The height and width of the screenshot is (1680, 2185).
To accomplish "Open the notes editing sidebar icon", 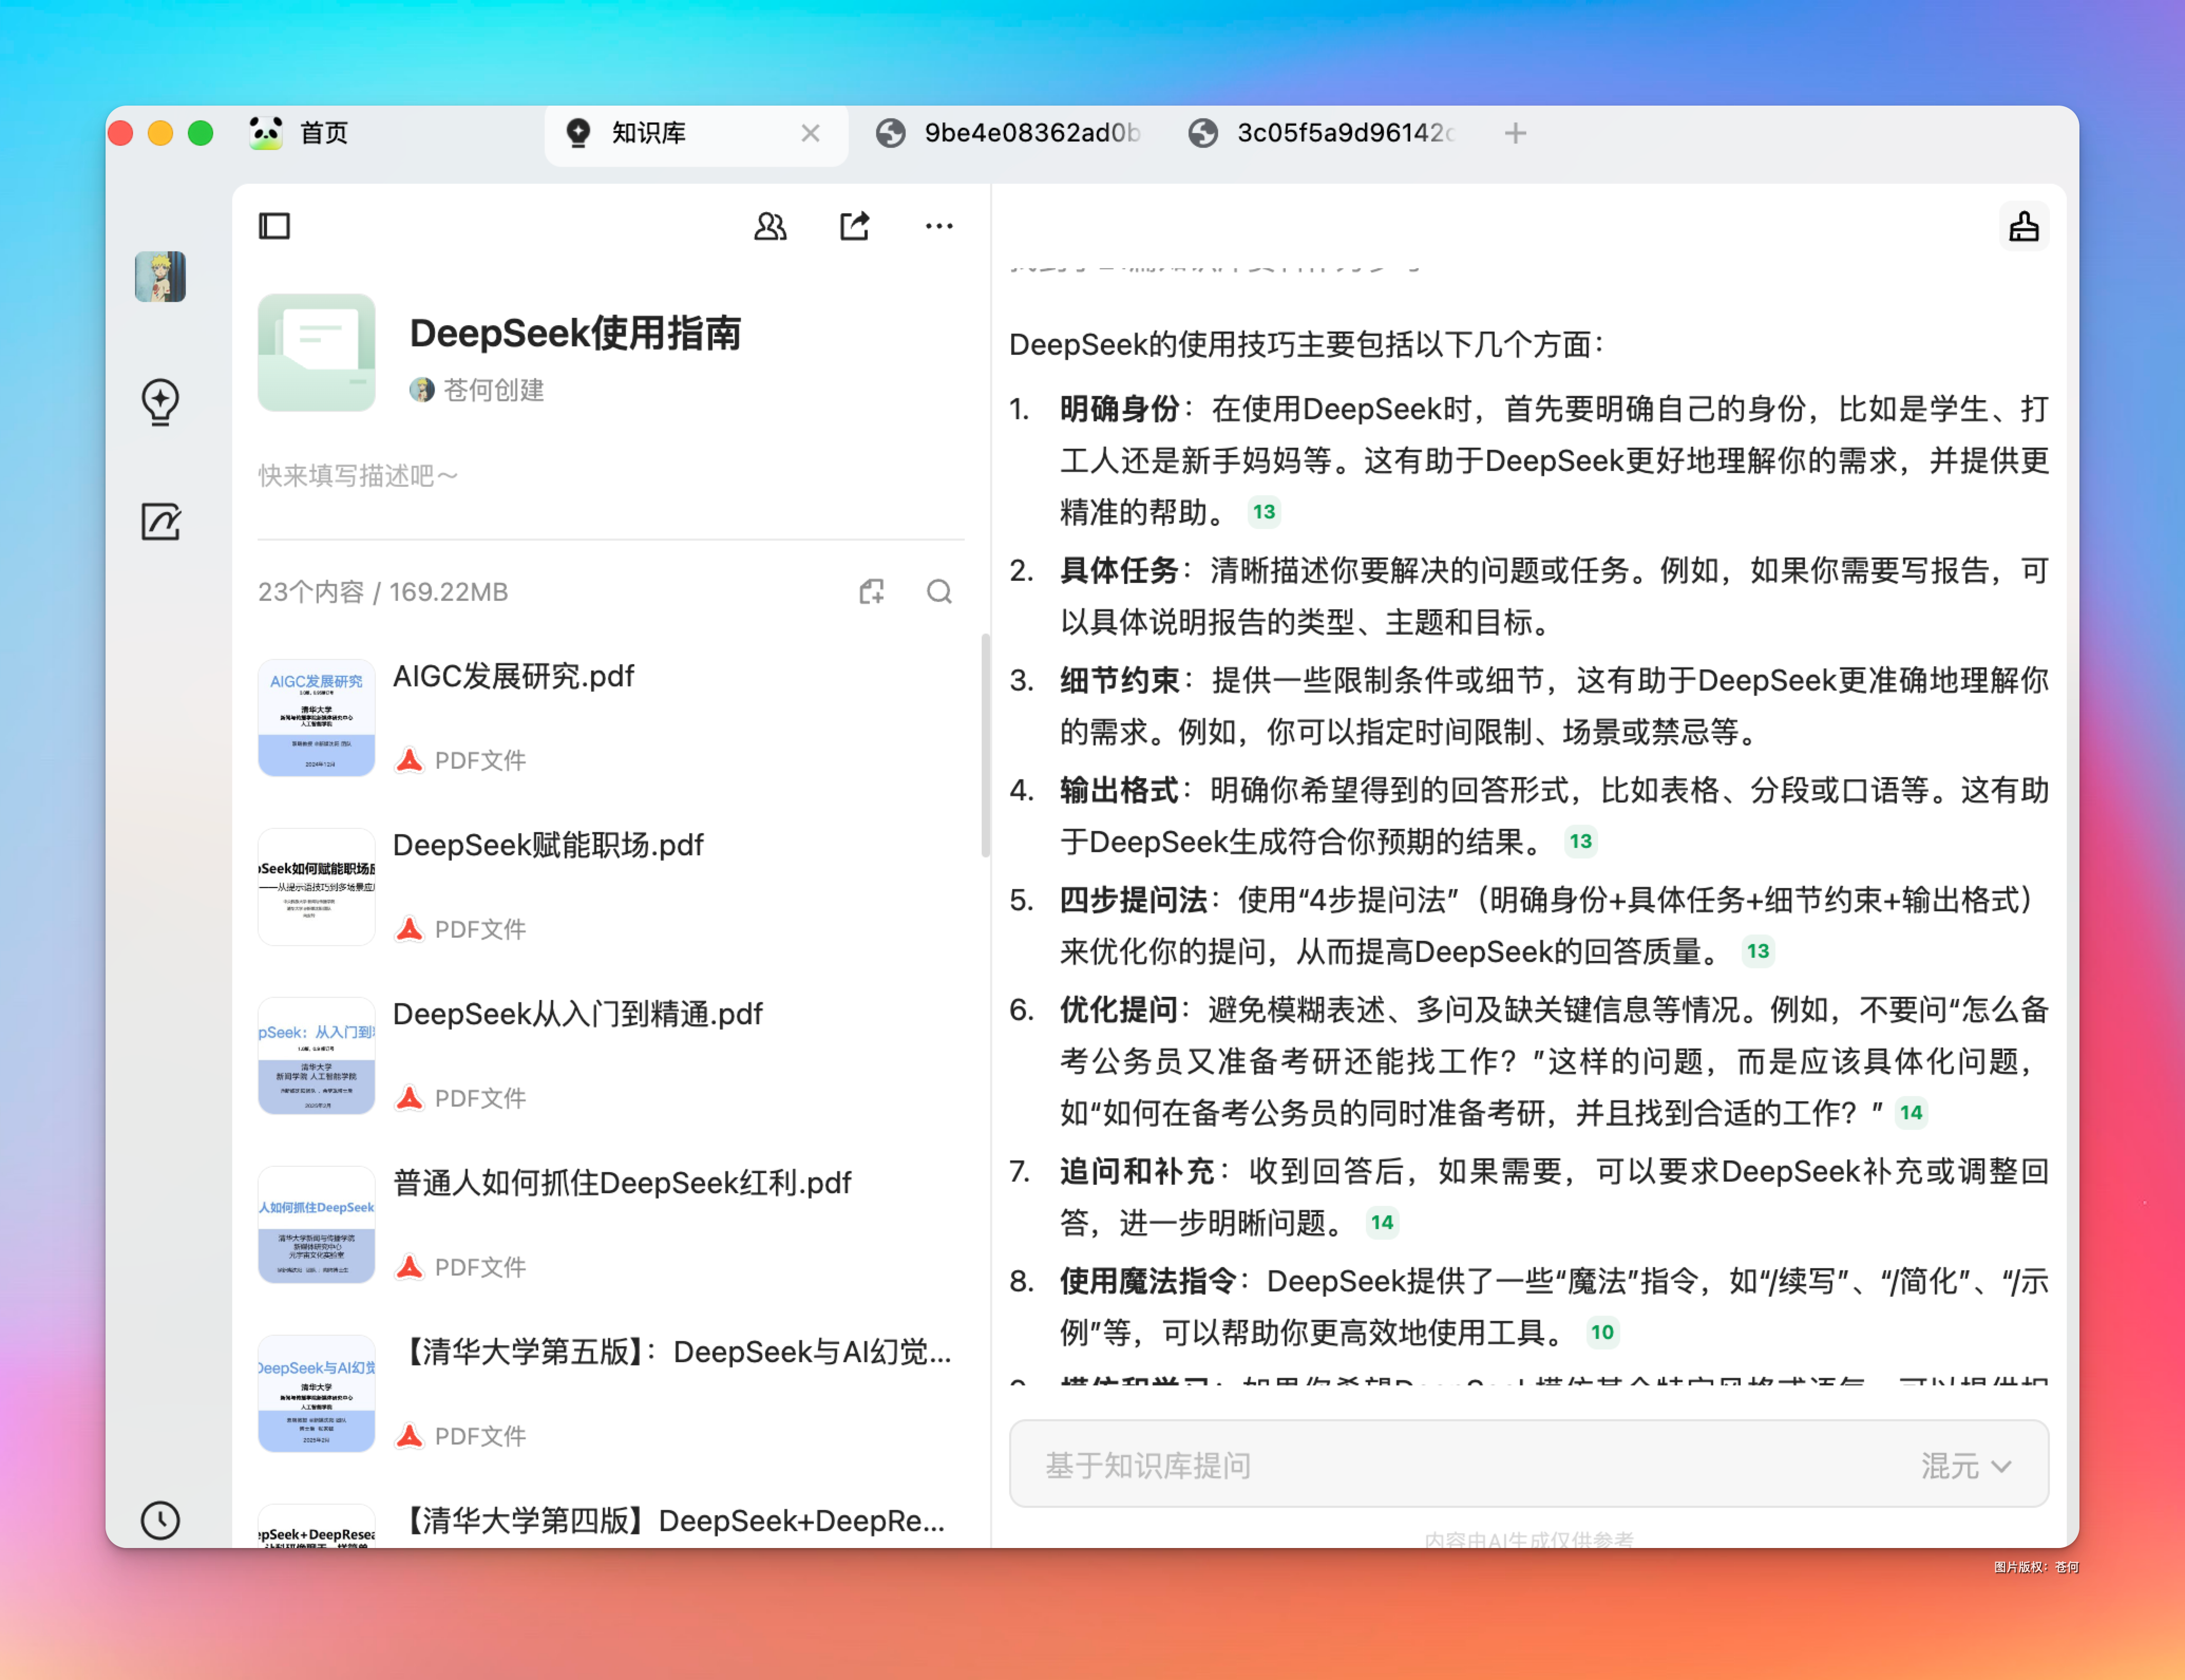I will click(160, 522).
